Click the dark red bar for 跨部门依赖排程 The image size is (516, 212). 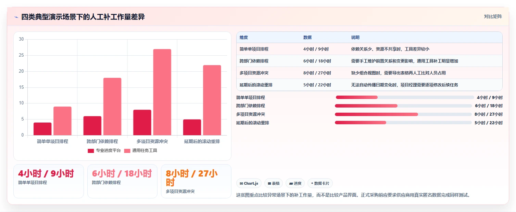(x=92, y=126)
